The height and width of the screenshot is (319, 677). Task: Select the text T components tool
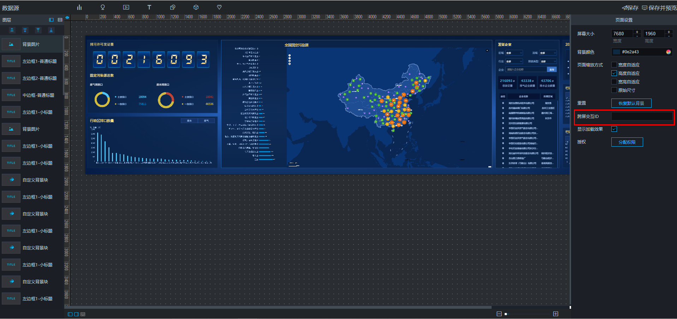(149, 7)
